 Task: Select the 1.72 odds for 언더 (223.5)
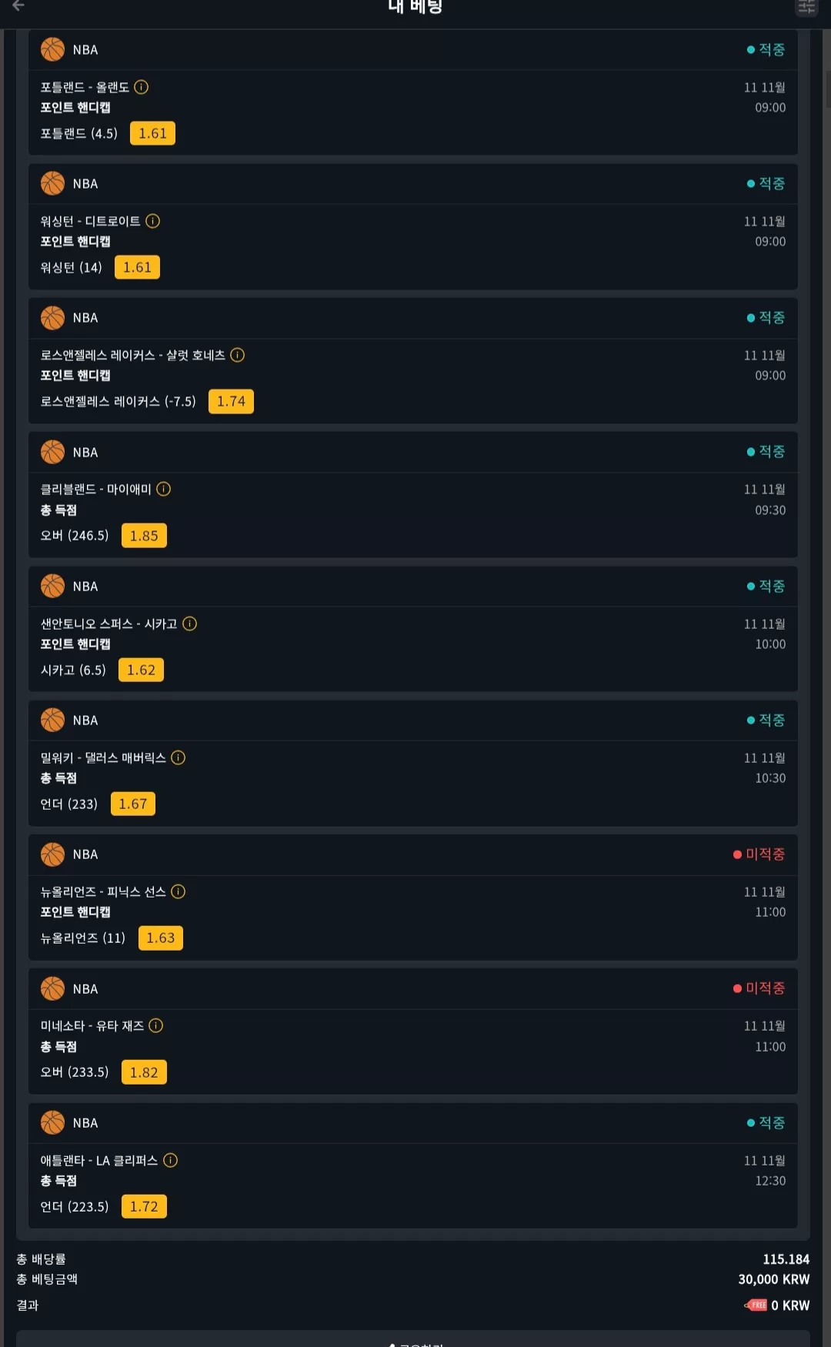(x=144, y=1206)
